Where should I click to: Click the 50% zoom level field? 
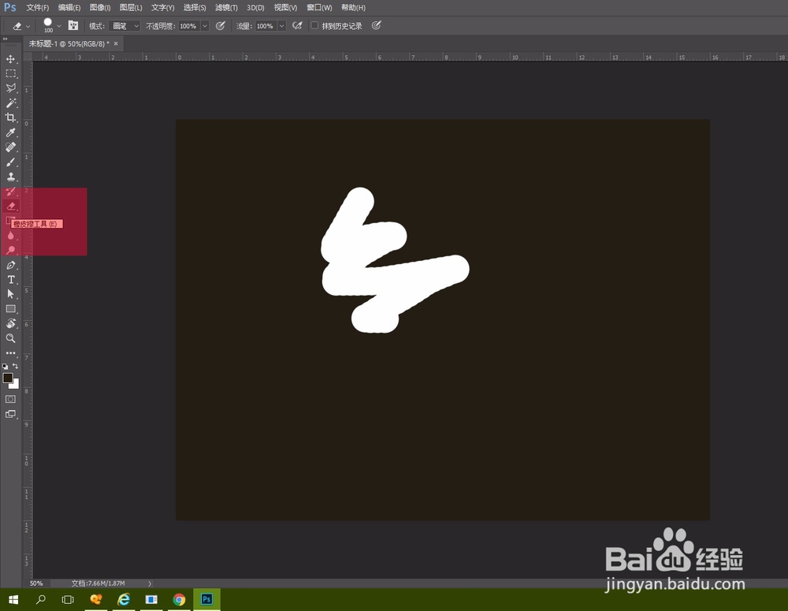click(x=36, y=583)
